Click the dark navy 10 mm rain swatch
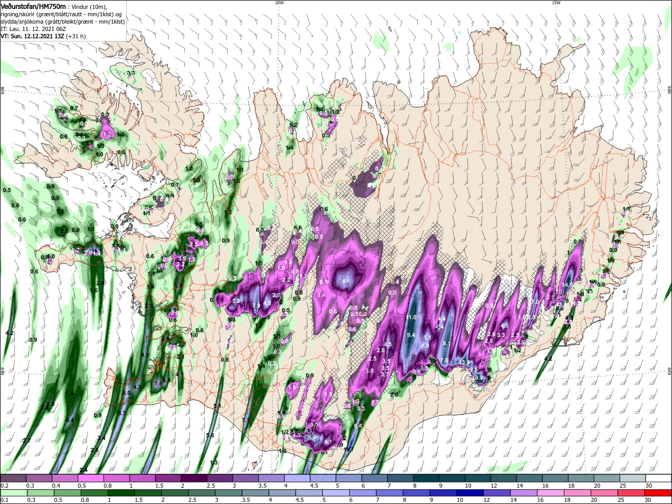Image resolution: width=672 pixels, height=504 pixels. 469,493
